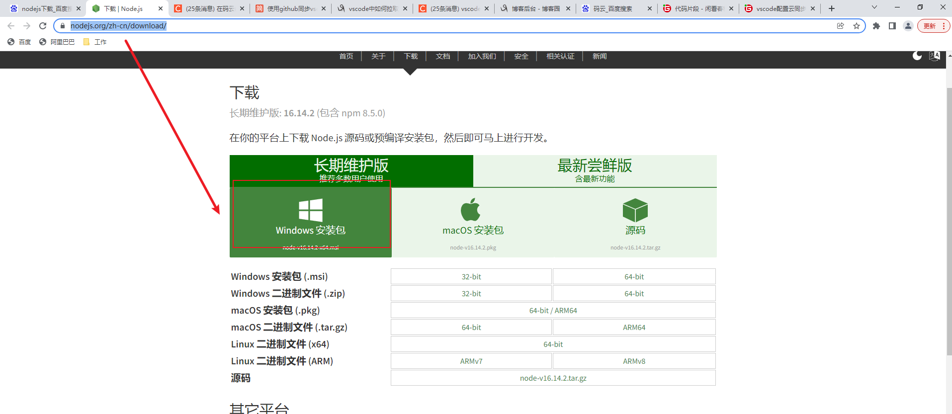This screenshot has height=414, width=952.
Task: View site info via the lock icon
Action: coord(63,26)
